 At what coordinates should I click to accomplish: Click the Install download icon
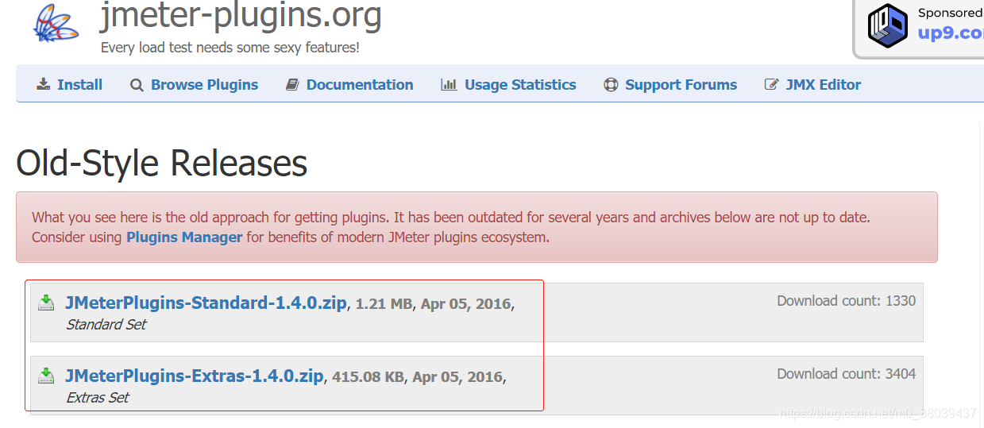43,85
